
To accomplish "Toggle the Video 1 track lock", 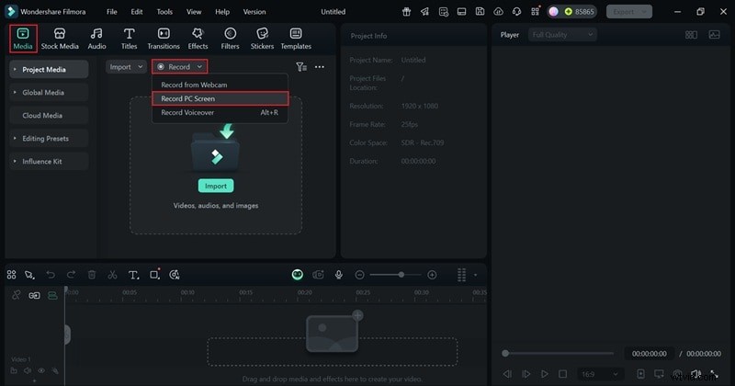I will (x=13, y=370).
